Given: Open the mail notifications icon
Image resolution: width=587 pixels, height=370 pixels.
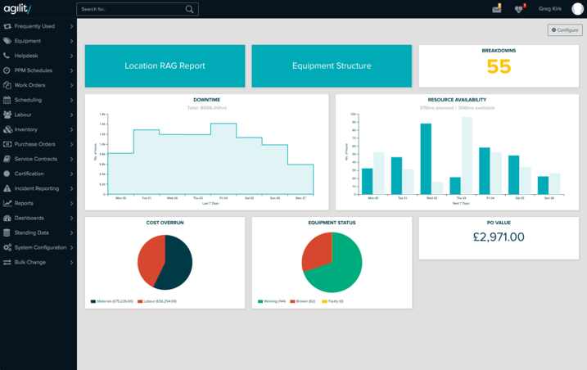Looking at the screenshot, I should click(x=497, y=8).
